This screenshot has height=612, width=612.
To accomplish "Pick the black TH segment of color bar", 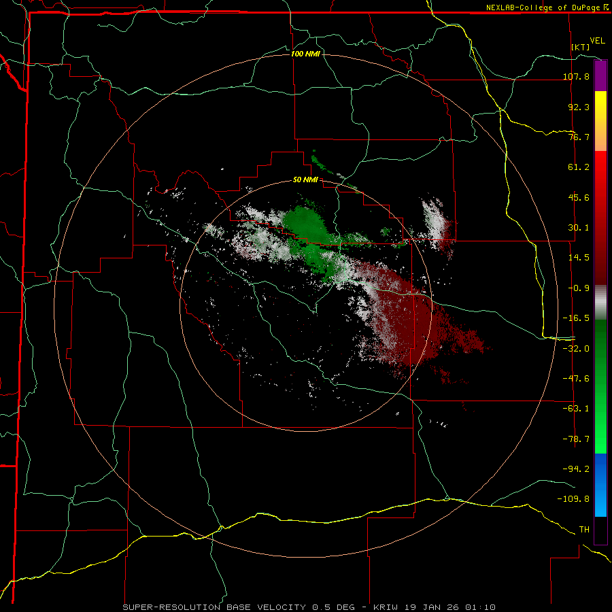I will pyautogui.click(x=600, y=530).
